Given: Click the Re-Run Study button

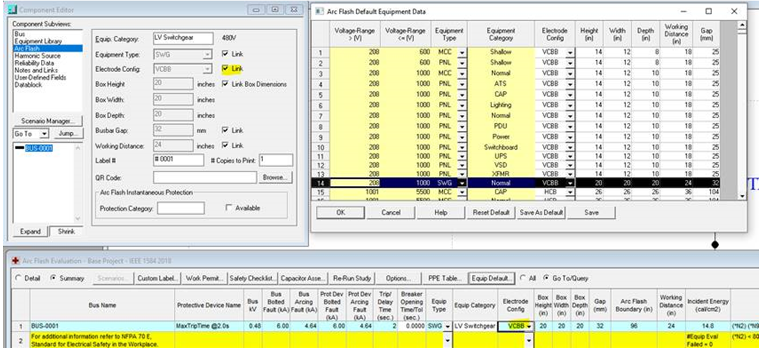Looking at the screenshot, I should point(352,278).
